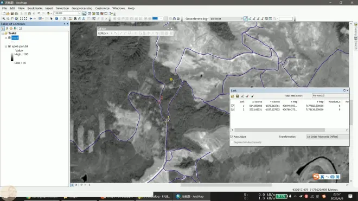The image size is (358, 201).
Task: Open the map scale dropdown
Action: [x=79, y=14]
